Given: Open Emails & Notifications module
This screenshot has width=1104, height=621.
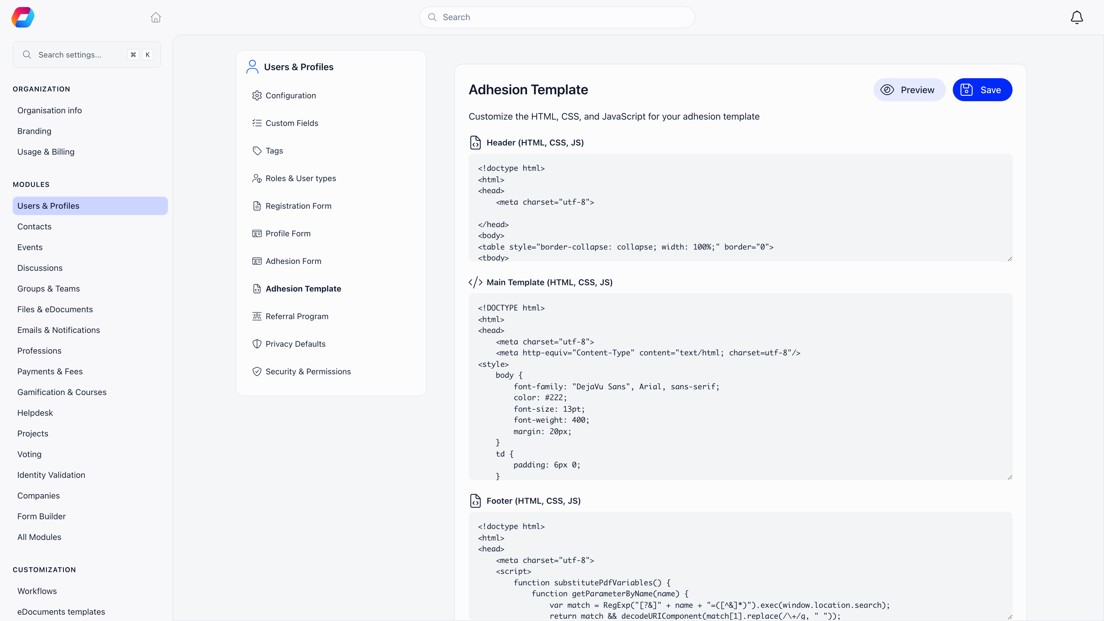Looking at the screenshot, I should click(x=59, y=330).
